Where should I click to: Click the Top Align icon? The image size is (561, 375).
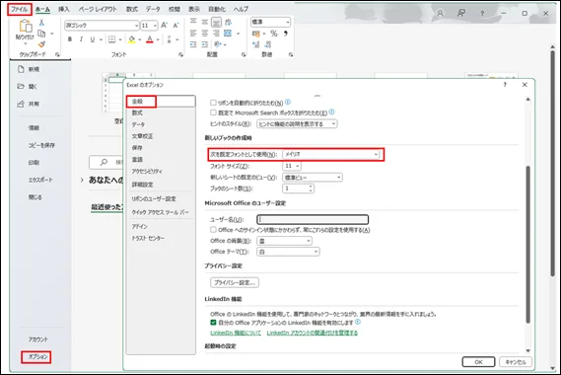click(193, 22)
